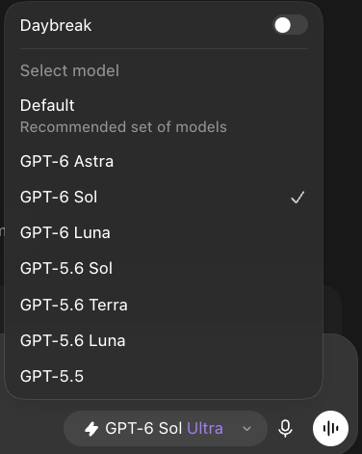Image resolution: width=362 pixels, height=454 pixels.
Task: Click the microphone dictation icon
Action: 285,428
